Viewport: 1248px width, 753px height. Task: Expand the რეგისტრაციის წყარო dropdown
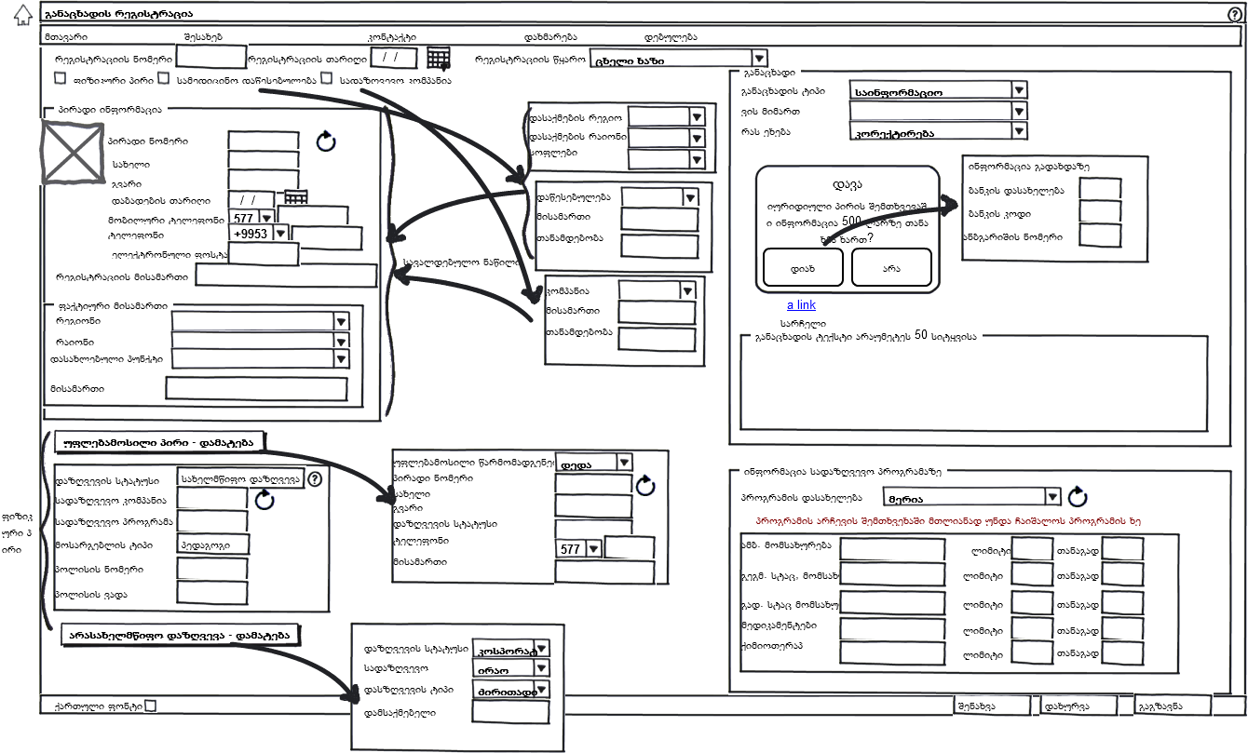coord(758,59)
